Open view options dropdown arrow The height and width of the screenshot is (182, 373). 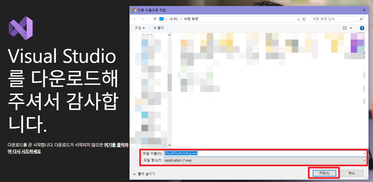pyautogui.click(x=351, y=28)
